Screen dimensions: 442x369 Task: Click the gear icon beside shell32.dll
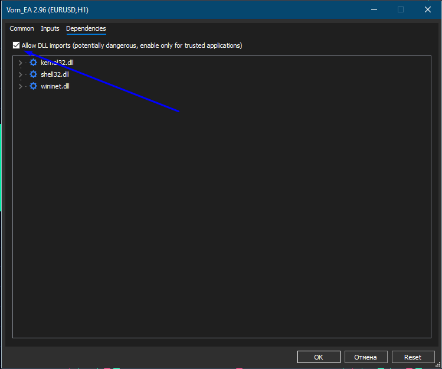pos(33,74)
